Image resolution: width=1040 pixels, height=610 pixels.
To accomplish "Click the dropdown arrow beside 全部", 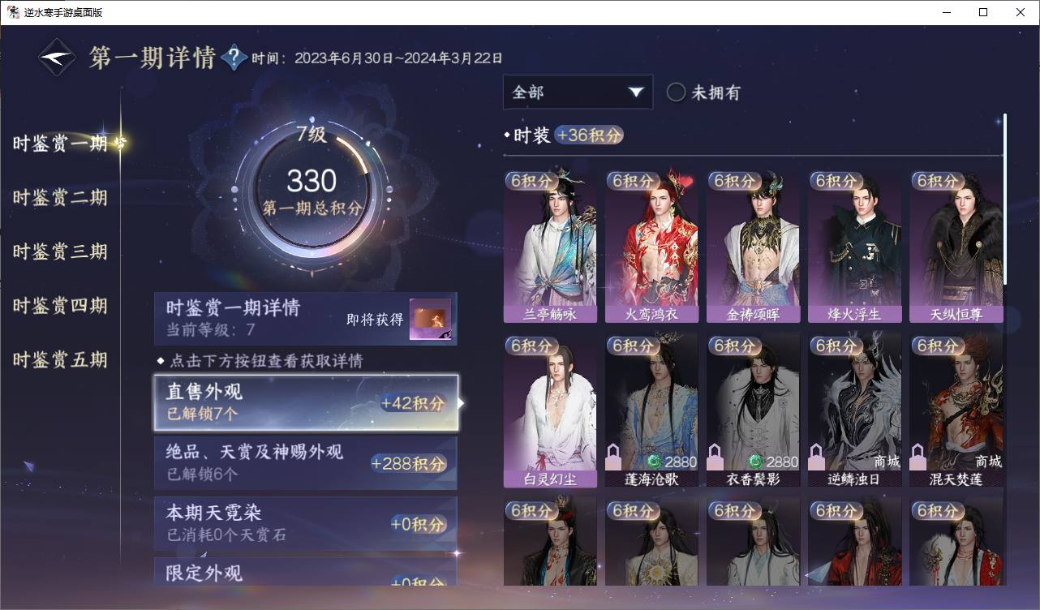I will coord(636,92).
